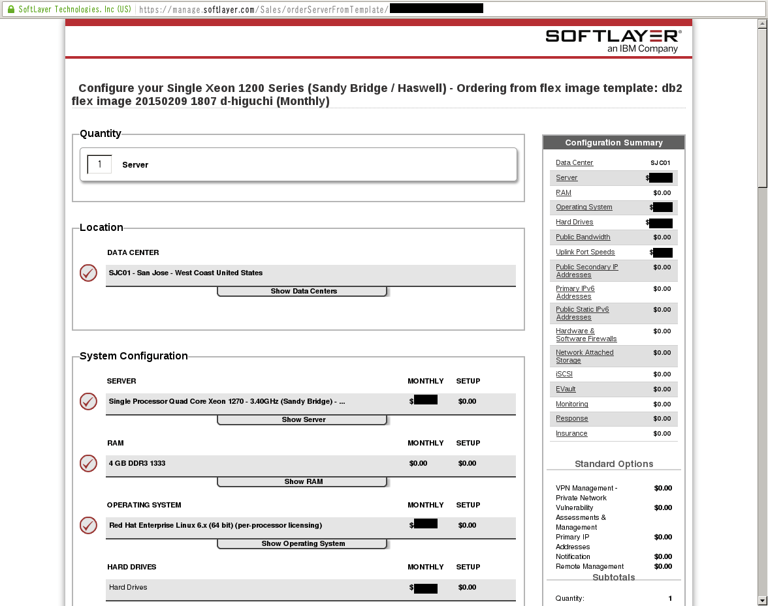Click the Standard Options heading
Image resolution: width=768 pixels, height=606 pixels.
(x=614, y=464)
